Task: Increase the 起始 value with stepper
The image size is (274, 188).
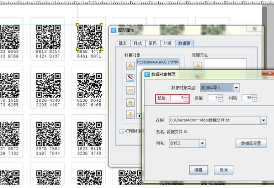Action: [x=186, y=96]
